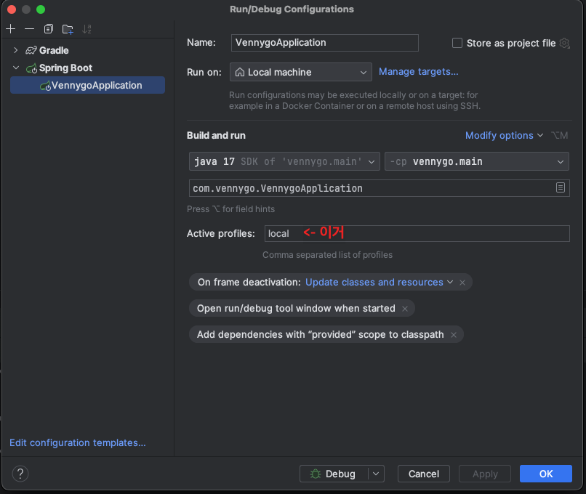This screenshot has height=494, width=586.
Task: Sort configurations alphabetically
Action: (x=87, y=29)
